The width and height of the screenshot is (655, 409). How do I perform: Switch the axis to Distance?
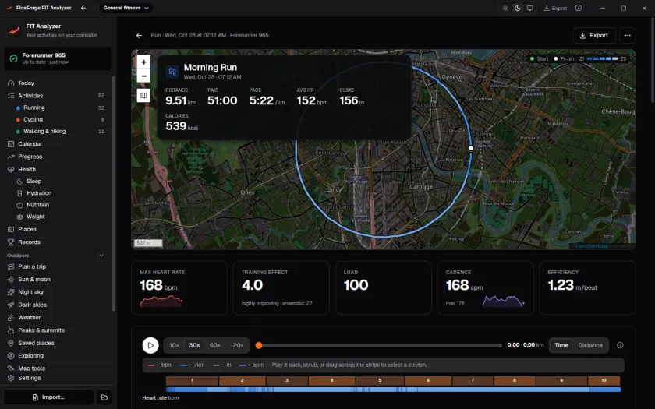[590, 345]
